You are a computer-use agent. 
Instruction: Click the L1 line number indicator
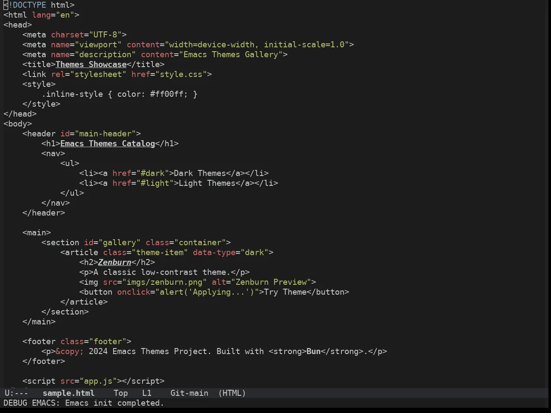(x=147, y=393)
